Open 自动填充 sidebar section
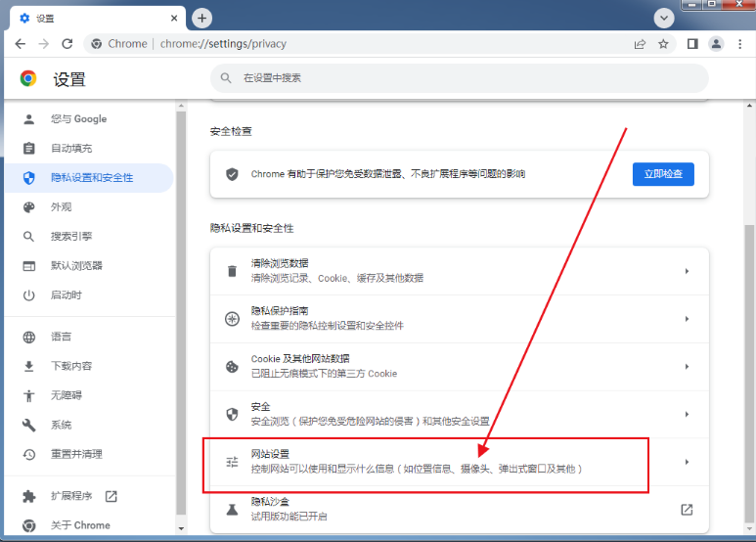 click(x=90, y=149)
